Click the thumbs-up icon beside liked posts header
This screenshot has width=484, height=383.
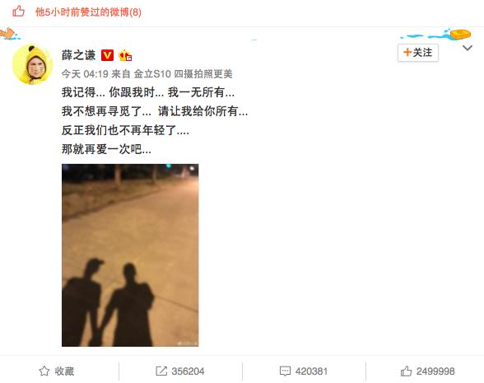coord(18,12)
